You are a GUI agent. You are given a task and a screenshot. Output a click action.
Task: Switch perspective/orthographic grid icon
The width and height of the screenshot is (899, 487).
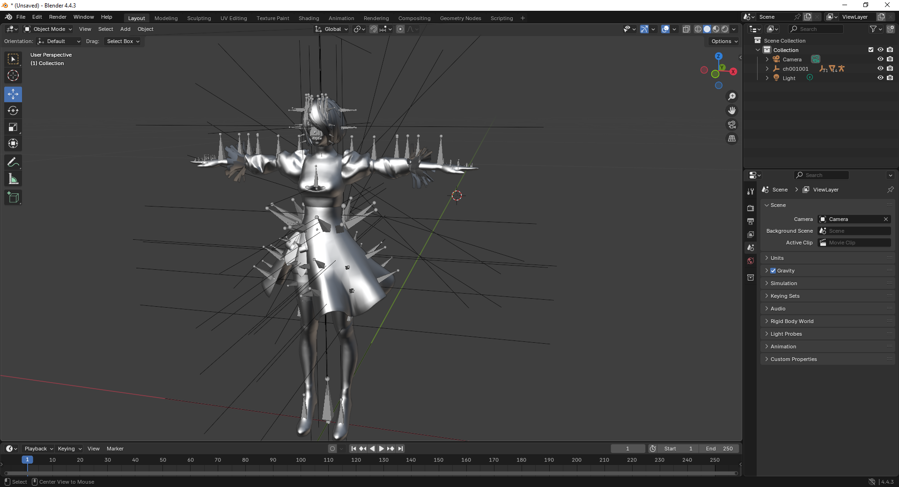pos(732,139)
